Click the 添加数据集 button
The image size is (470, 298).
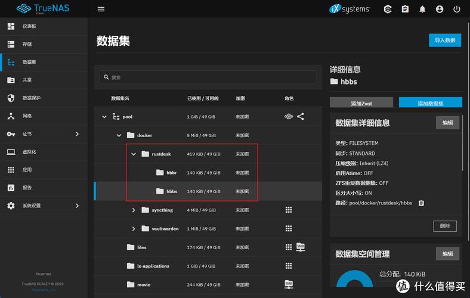[x=431, y=103]
